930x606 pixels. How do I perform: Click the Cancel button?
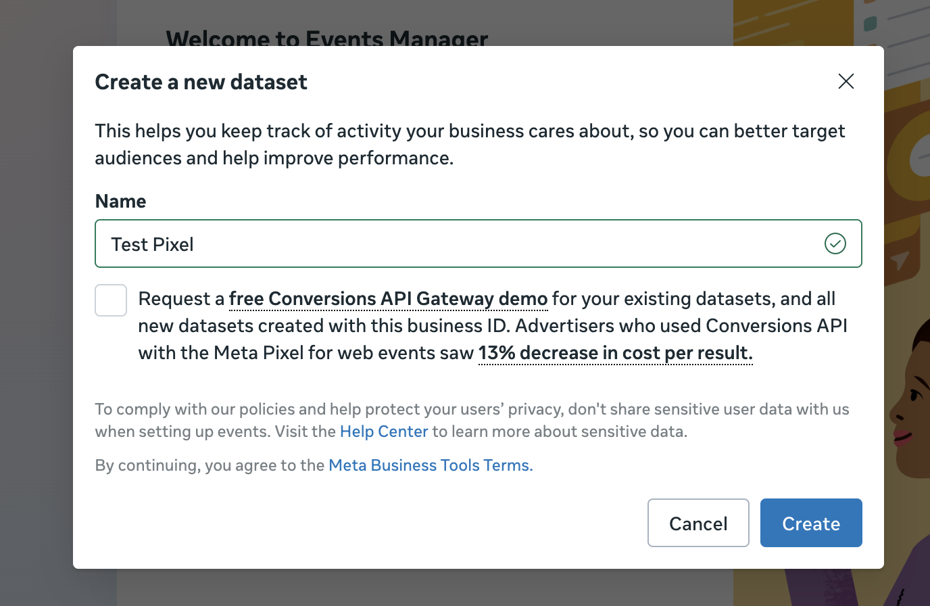(x=698, y=523)
